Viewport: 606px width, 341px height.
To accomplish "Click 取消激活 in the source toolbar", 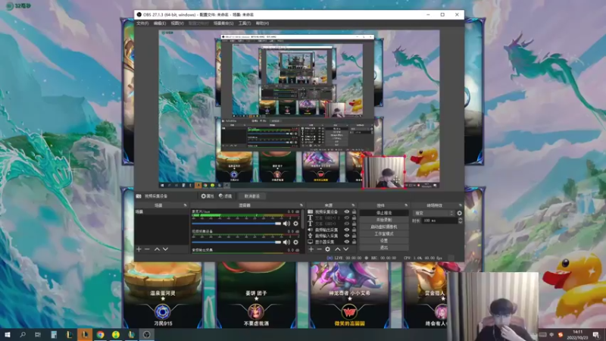I will tap(252, 196).
